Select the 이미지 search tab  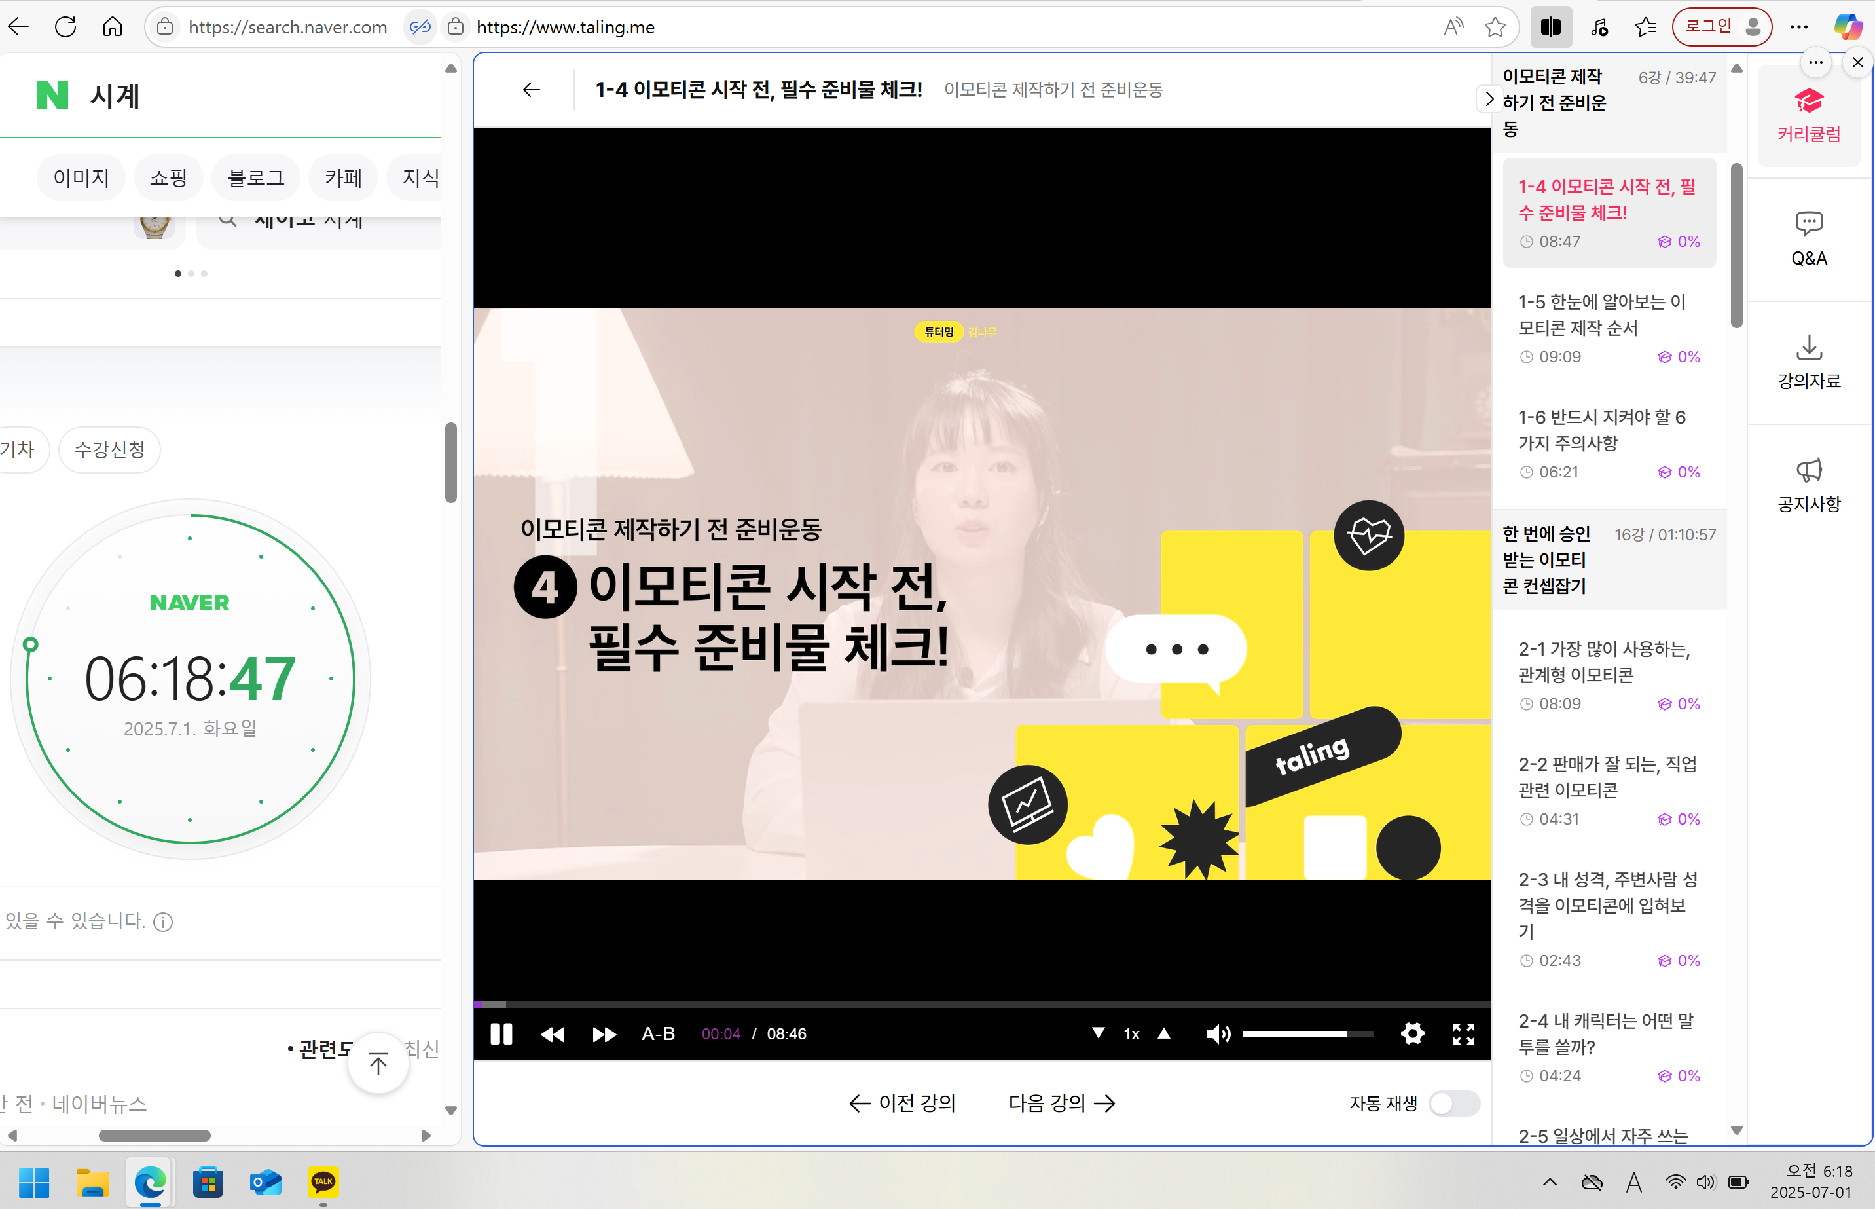[x=81, y=178]
